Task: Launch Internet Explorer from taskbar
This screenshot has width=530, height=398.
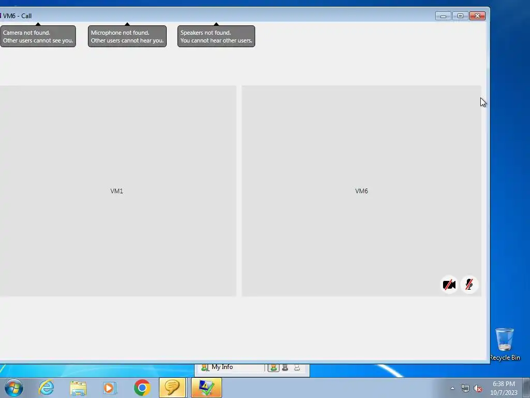Action: click(46, 388)
